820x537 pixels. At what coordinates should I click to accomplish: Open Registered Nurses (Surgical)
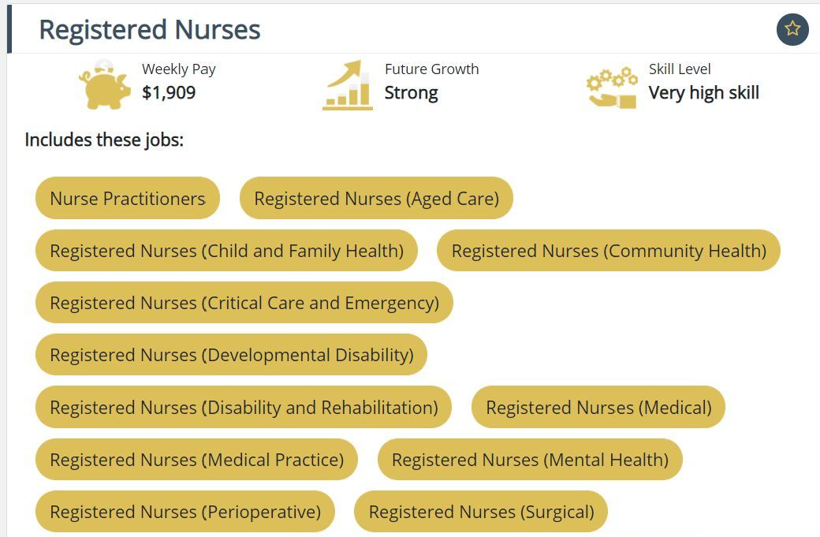click(x=481, y=512)
